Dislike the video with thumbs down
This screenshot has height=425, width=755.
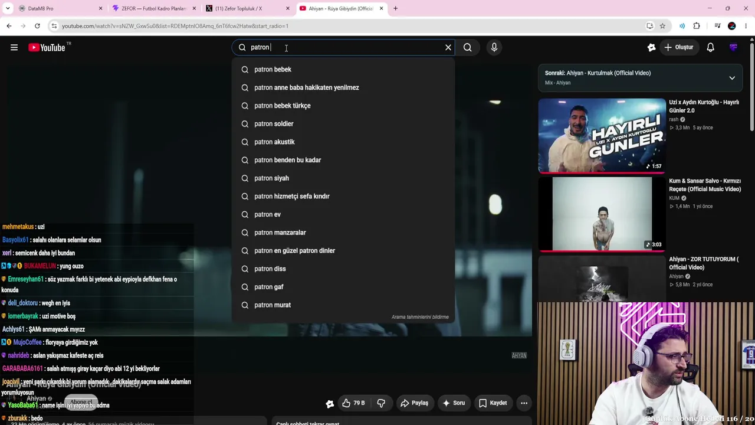381,403
